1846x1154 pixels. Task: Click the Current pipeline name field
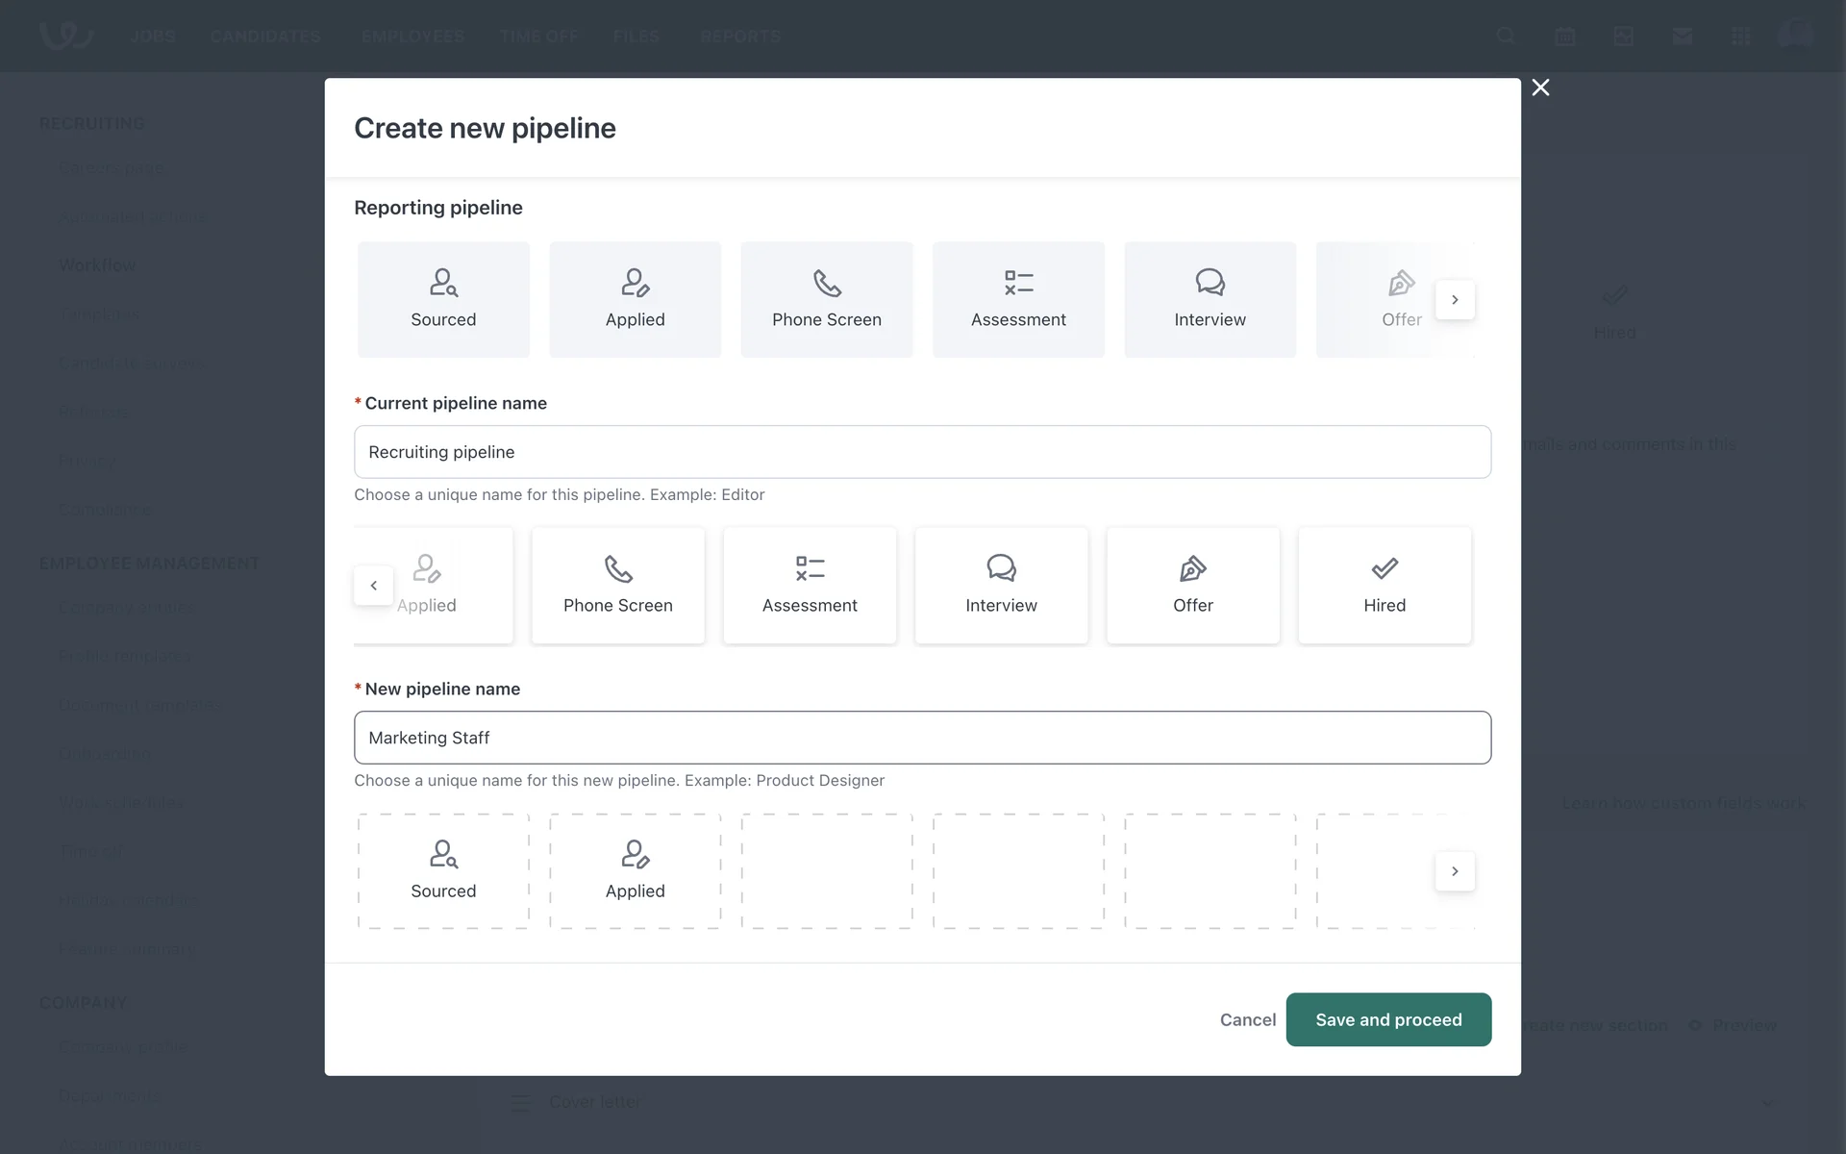(922, 452)
